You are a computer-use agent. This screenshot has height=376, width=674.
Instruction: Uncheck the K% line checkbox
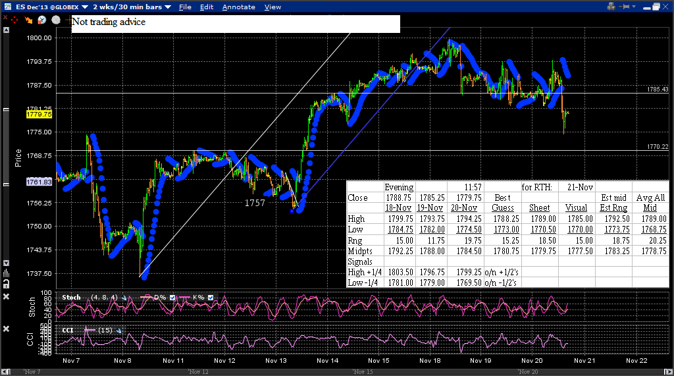click(211, 298)
